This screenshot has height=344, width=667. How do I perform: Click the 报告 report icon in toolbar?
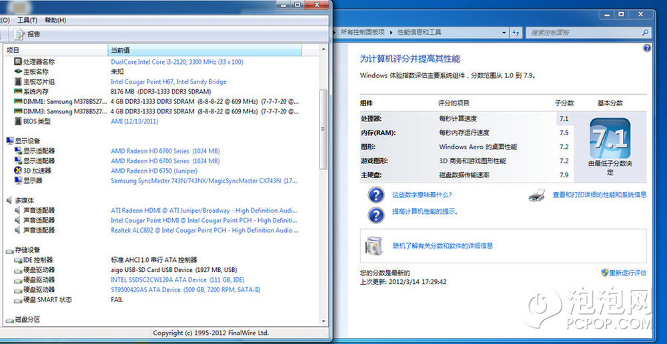(x=19, y=34)
